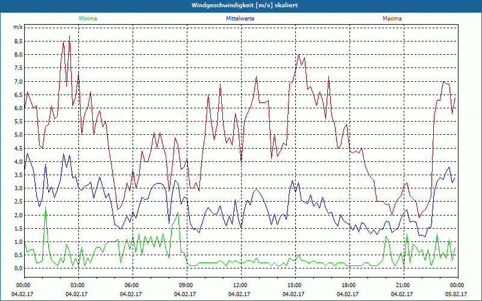Click the '03:00' time axis label
This screenshot has width=482, height=301.
pos(79,285)
